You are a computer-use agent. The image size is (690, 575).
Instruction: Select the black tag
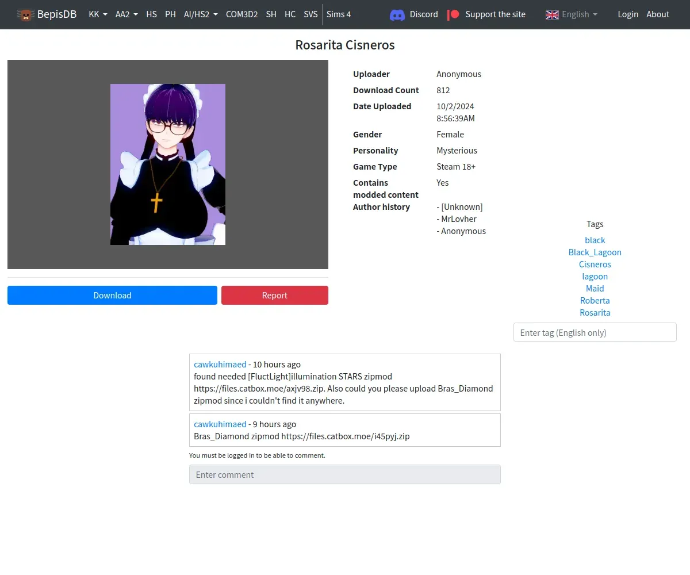click(595, 240)
